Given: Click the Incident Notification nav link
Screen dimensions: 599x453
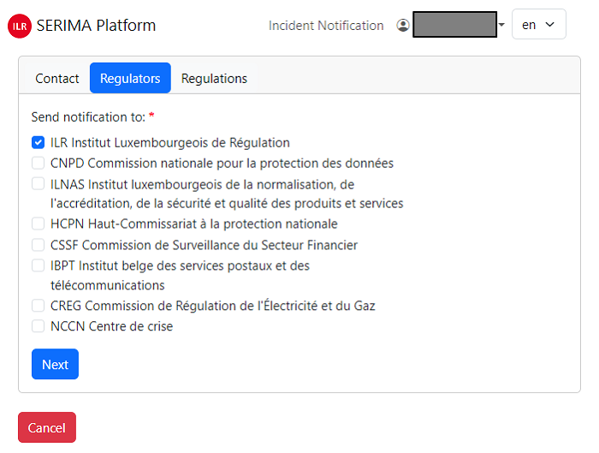Looking at the screenshot, I should 326,25.
